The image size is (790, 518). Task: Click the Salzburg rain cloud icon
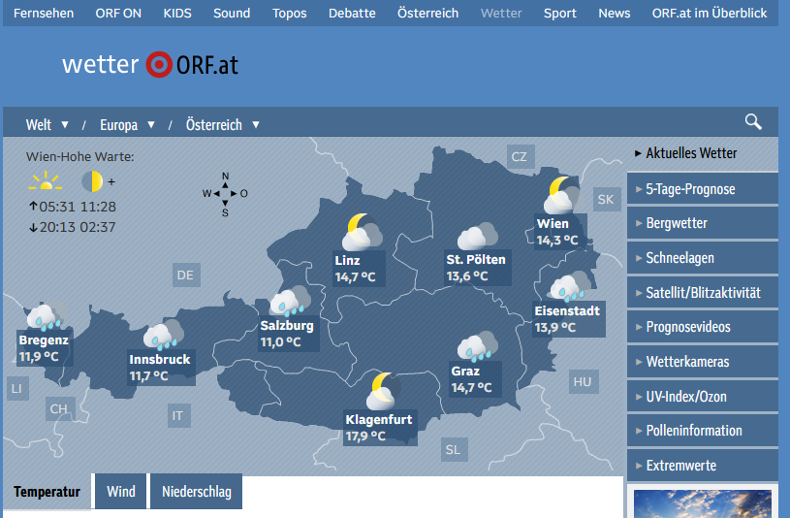(290, 301)
